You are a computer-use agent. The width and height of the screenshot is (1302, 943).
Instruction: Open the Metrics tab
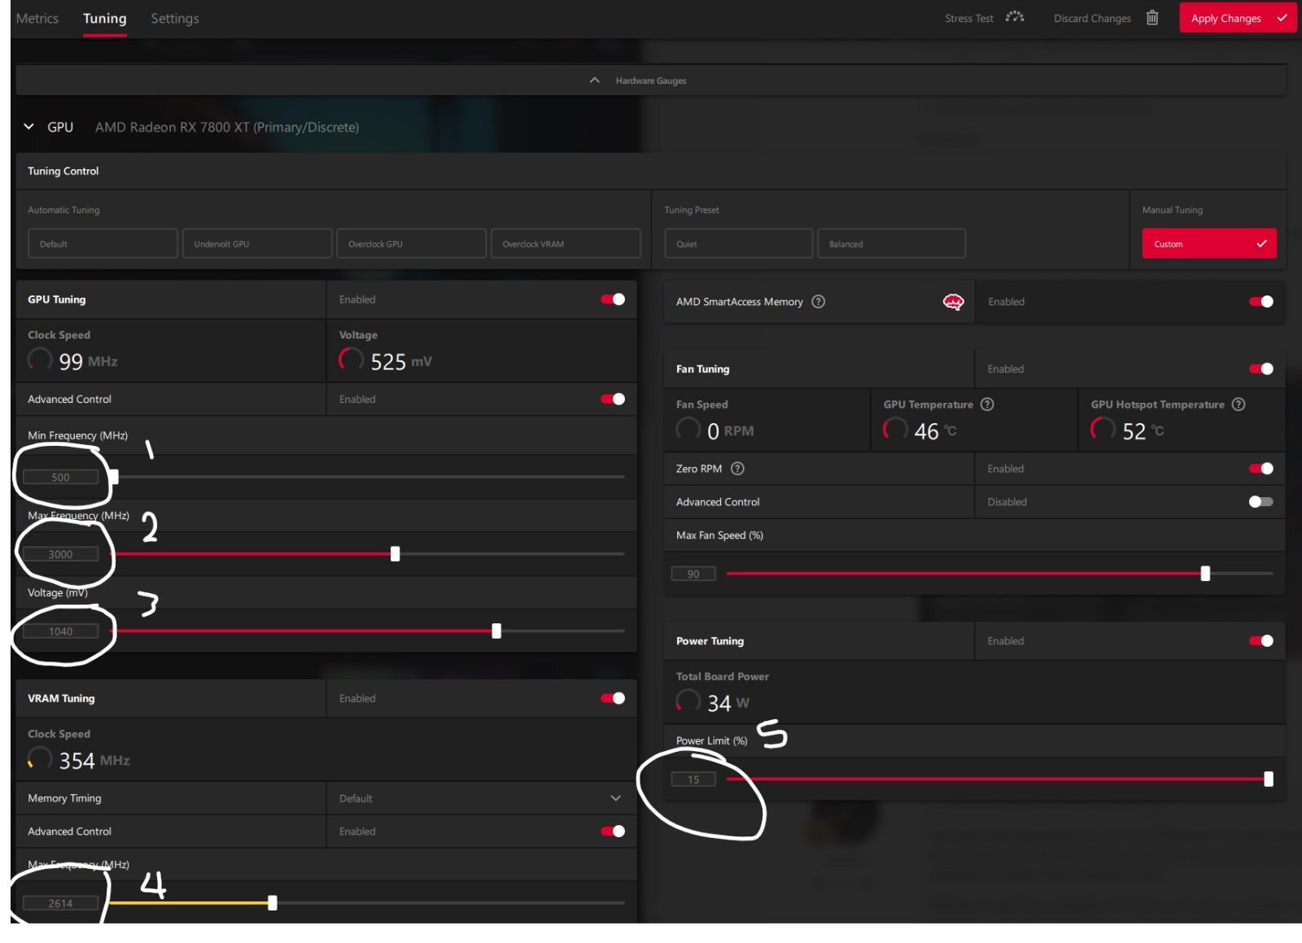37,18
